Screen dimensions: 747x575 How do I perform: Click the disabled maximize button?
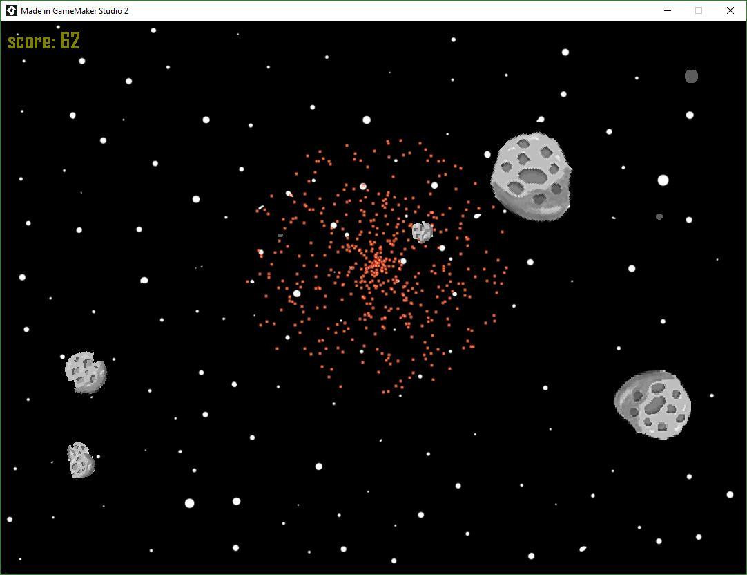coord(699,10)
